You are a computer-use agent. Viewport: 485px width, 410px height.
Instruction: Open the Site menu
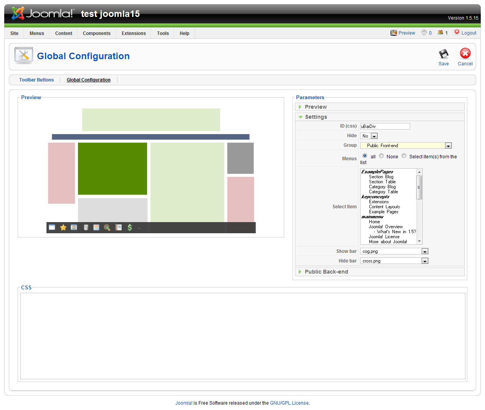point(14,33)
